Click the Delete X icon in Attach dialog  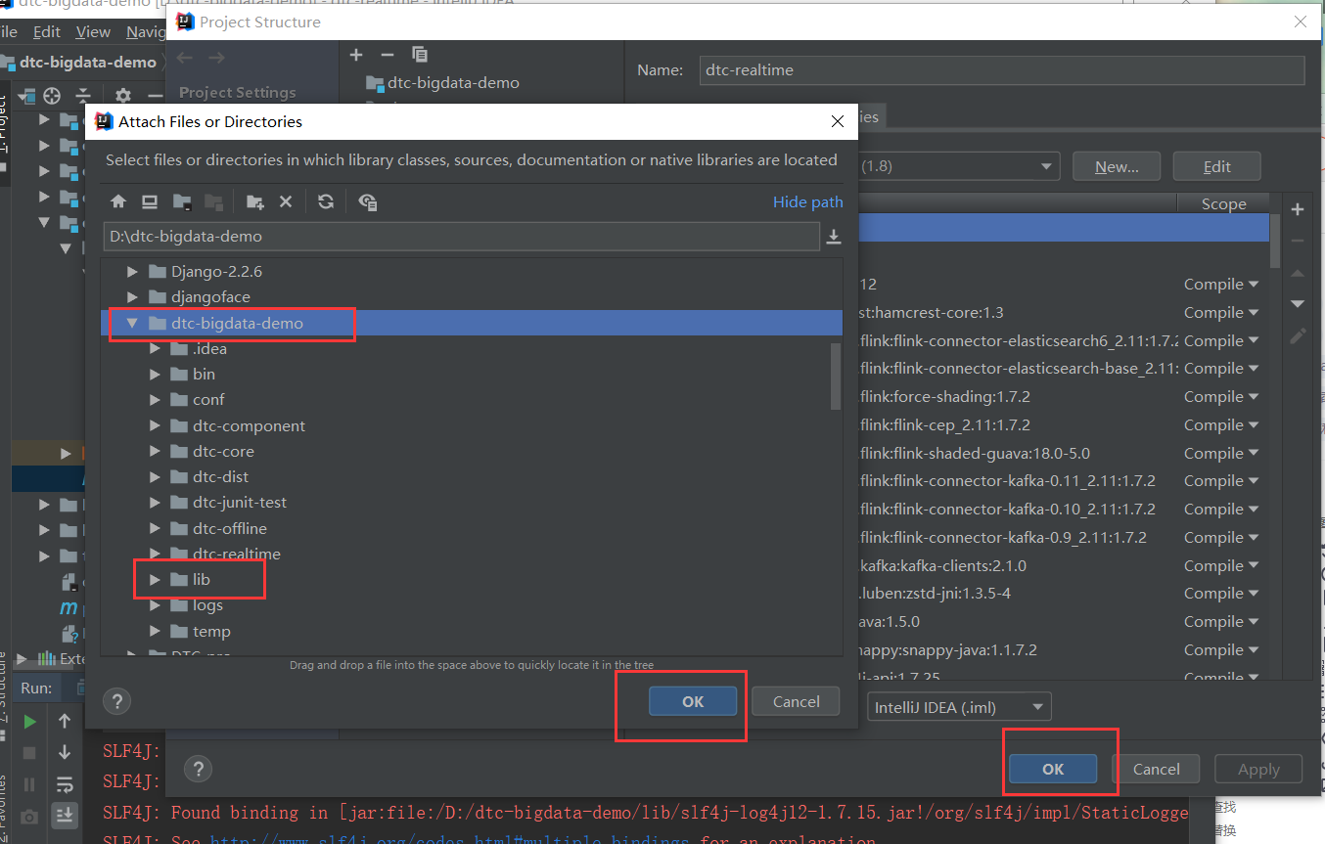286,201
